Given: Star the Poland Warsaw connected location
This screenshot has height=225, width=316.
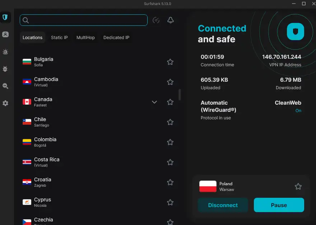Looking at the screenshot, I should click(298, 186).
